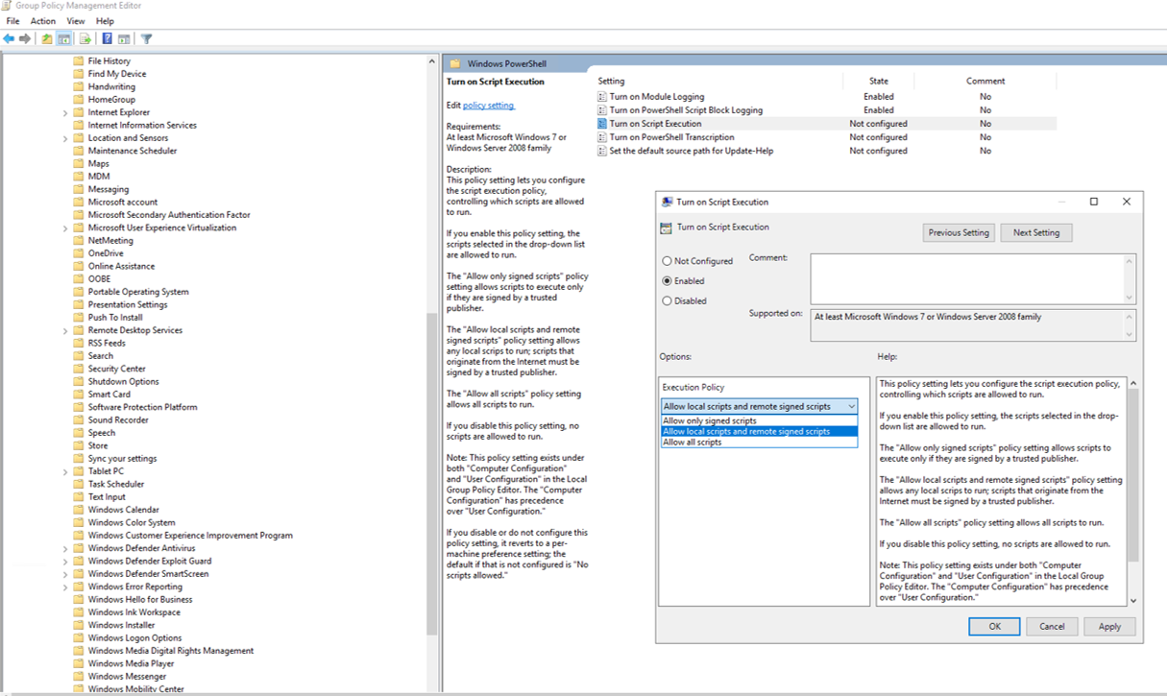Click the folder icon beside Search
This screenshot has height=696, width=1167.
pos(79,356)
